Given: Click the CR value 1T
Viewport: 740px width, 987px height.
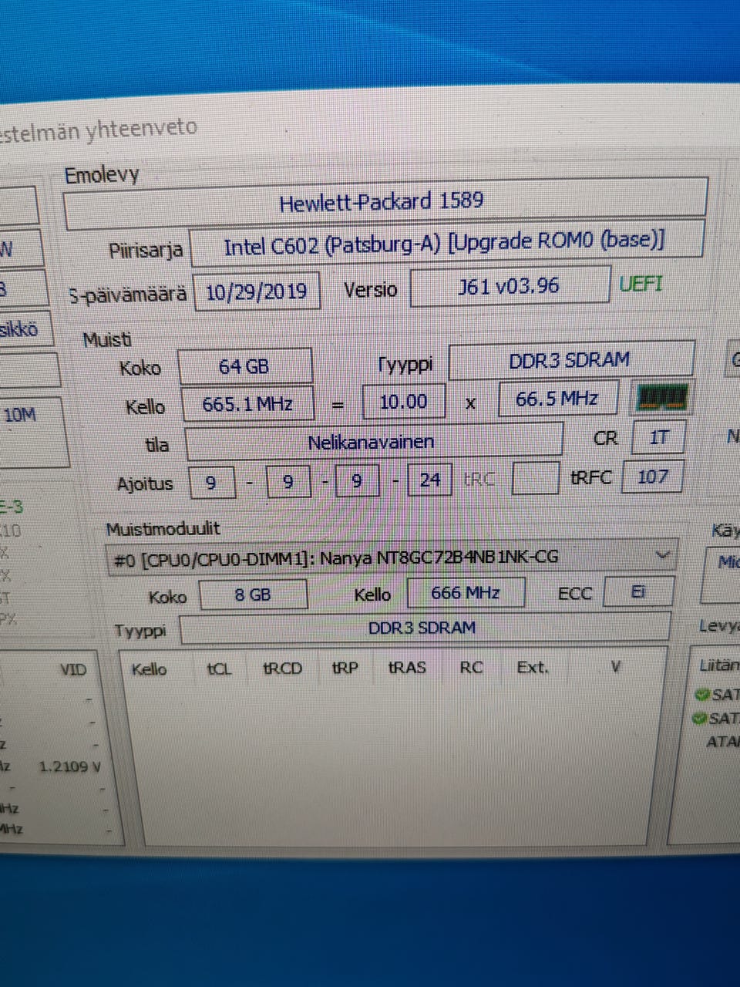Looking at the screenshot, I should tap(658, 437).
